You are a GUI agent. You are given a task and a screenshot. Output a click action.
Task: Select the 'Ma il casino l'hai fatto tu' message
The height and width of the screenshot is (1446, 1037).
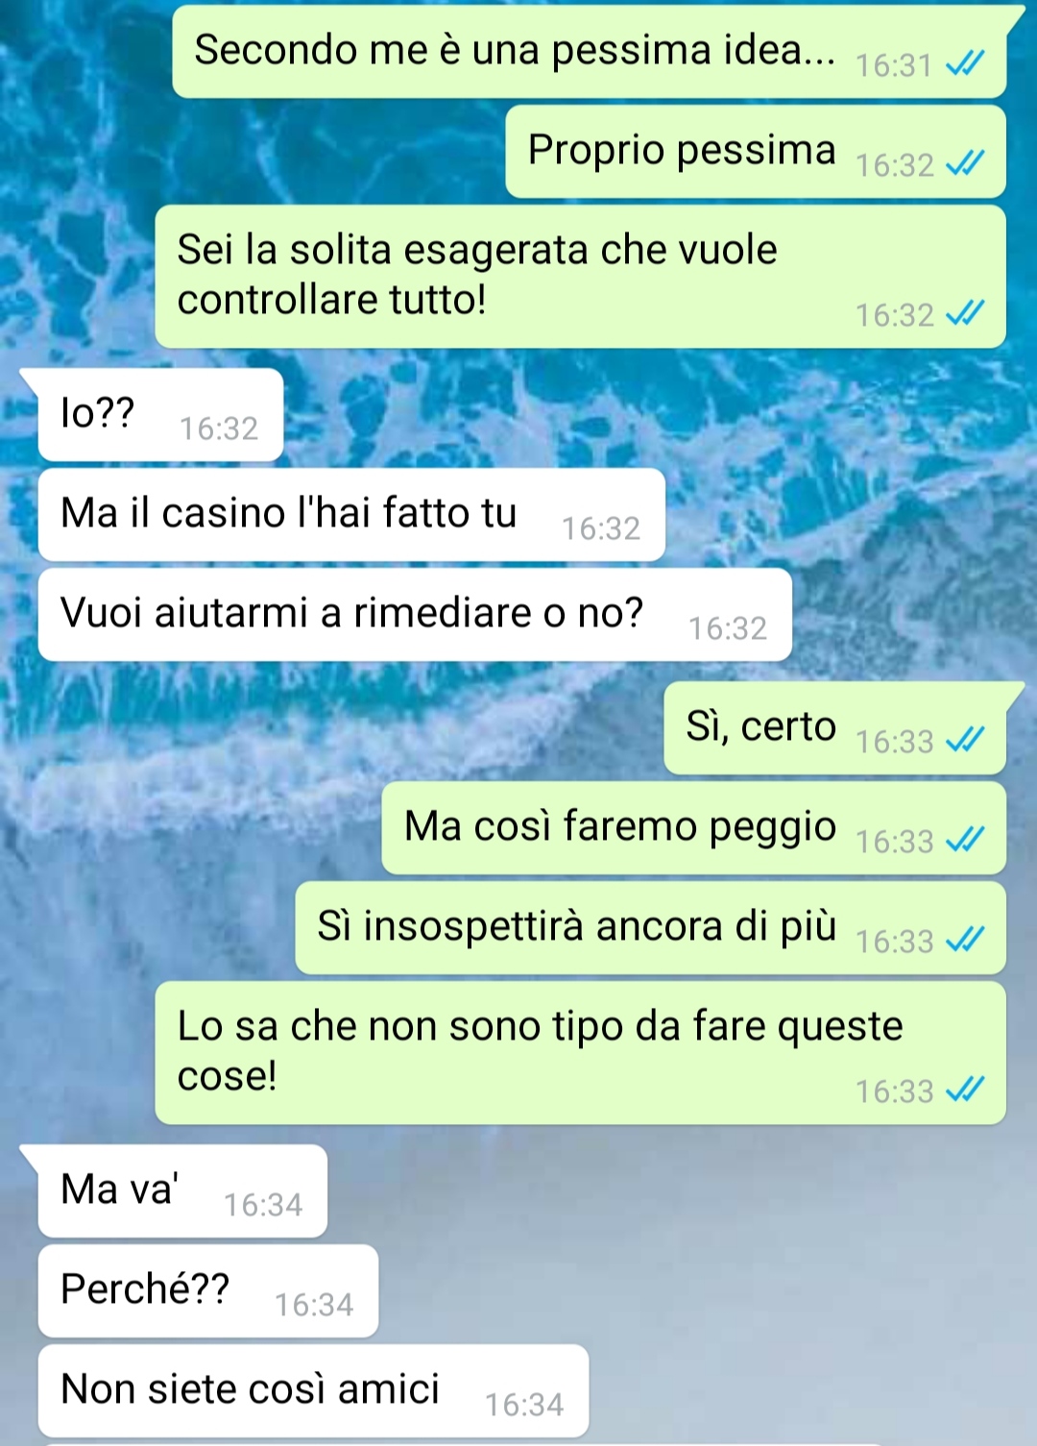click(351, 515)
